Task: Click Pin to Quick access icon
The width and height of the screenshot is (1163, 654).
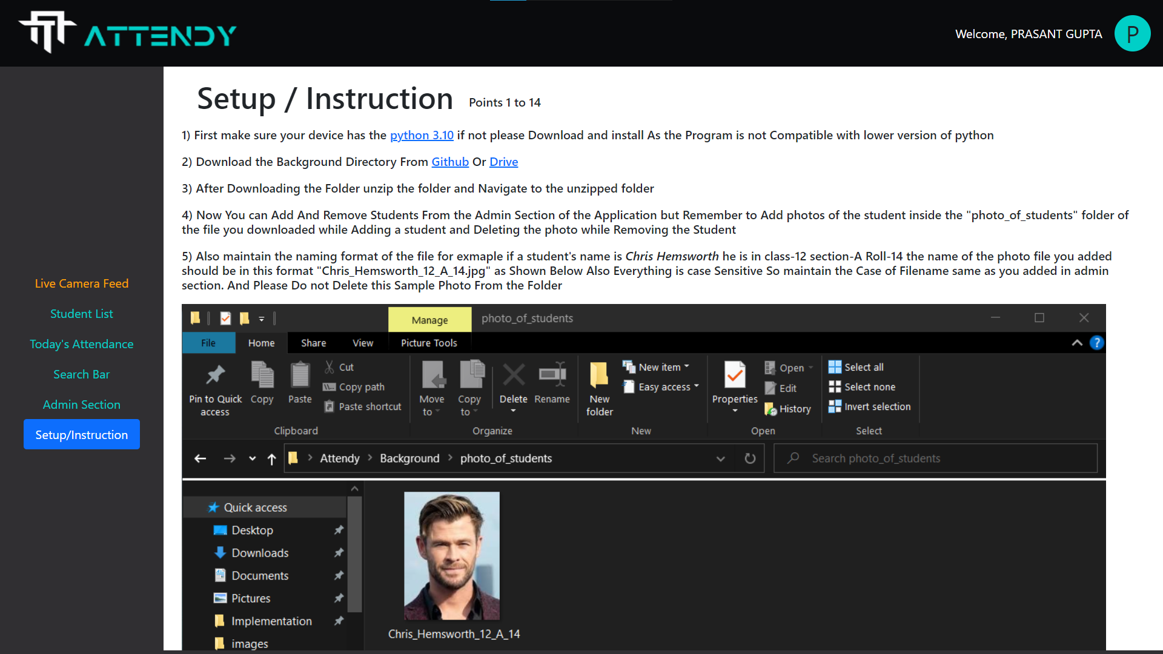Action: coord(215,375)
